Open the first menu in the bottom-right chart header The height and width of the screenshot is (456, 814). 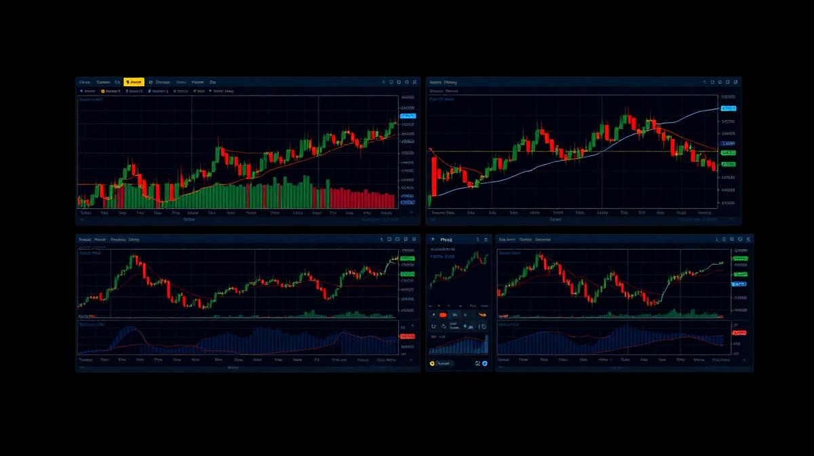(507, 240)
